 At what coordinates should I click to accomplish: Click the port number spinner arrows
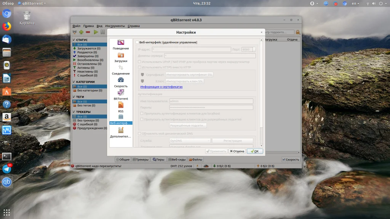(x=254, y=49)
